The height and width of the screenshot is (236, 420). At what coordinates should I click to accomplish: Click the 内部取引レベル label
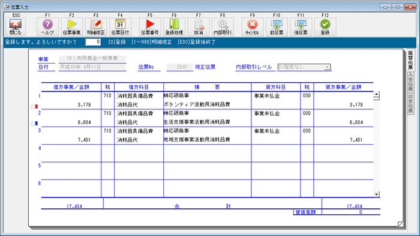pyautogui.click(x=254, y=67)
